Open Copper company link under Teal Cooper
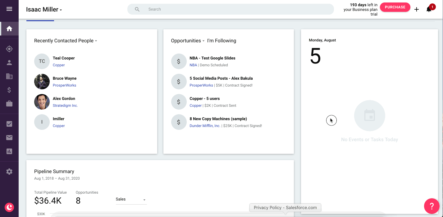The height and width of the screenshot is (217, 443). point(59,65)
